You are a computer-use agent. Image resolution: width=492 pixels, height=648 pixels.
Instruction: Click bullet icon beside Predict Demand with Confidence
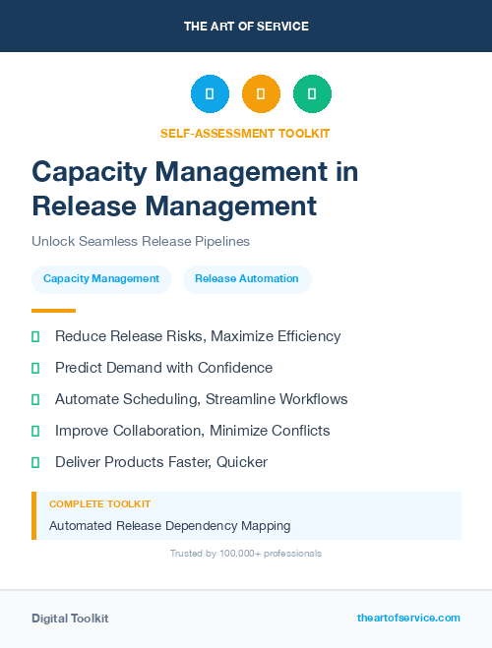click(x=35, y=368)
